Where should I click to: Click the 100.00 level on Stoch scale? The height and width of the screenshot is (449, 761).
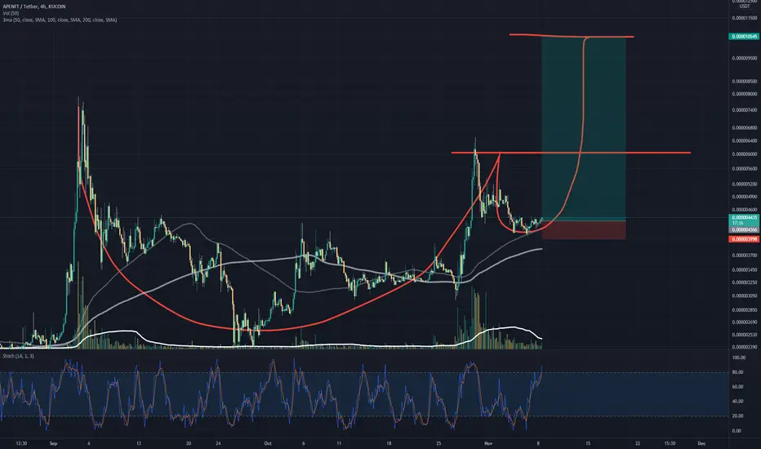click(739, 358)
